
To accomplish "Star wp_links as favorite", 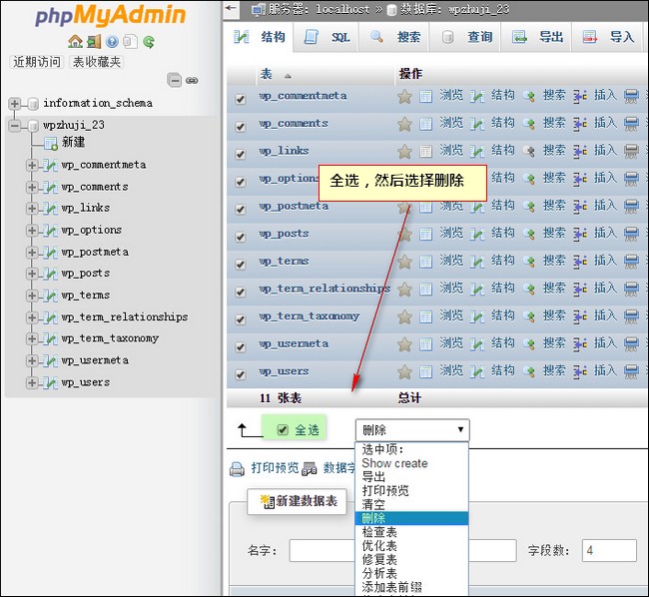I will click(404, 152).
